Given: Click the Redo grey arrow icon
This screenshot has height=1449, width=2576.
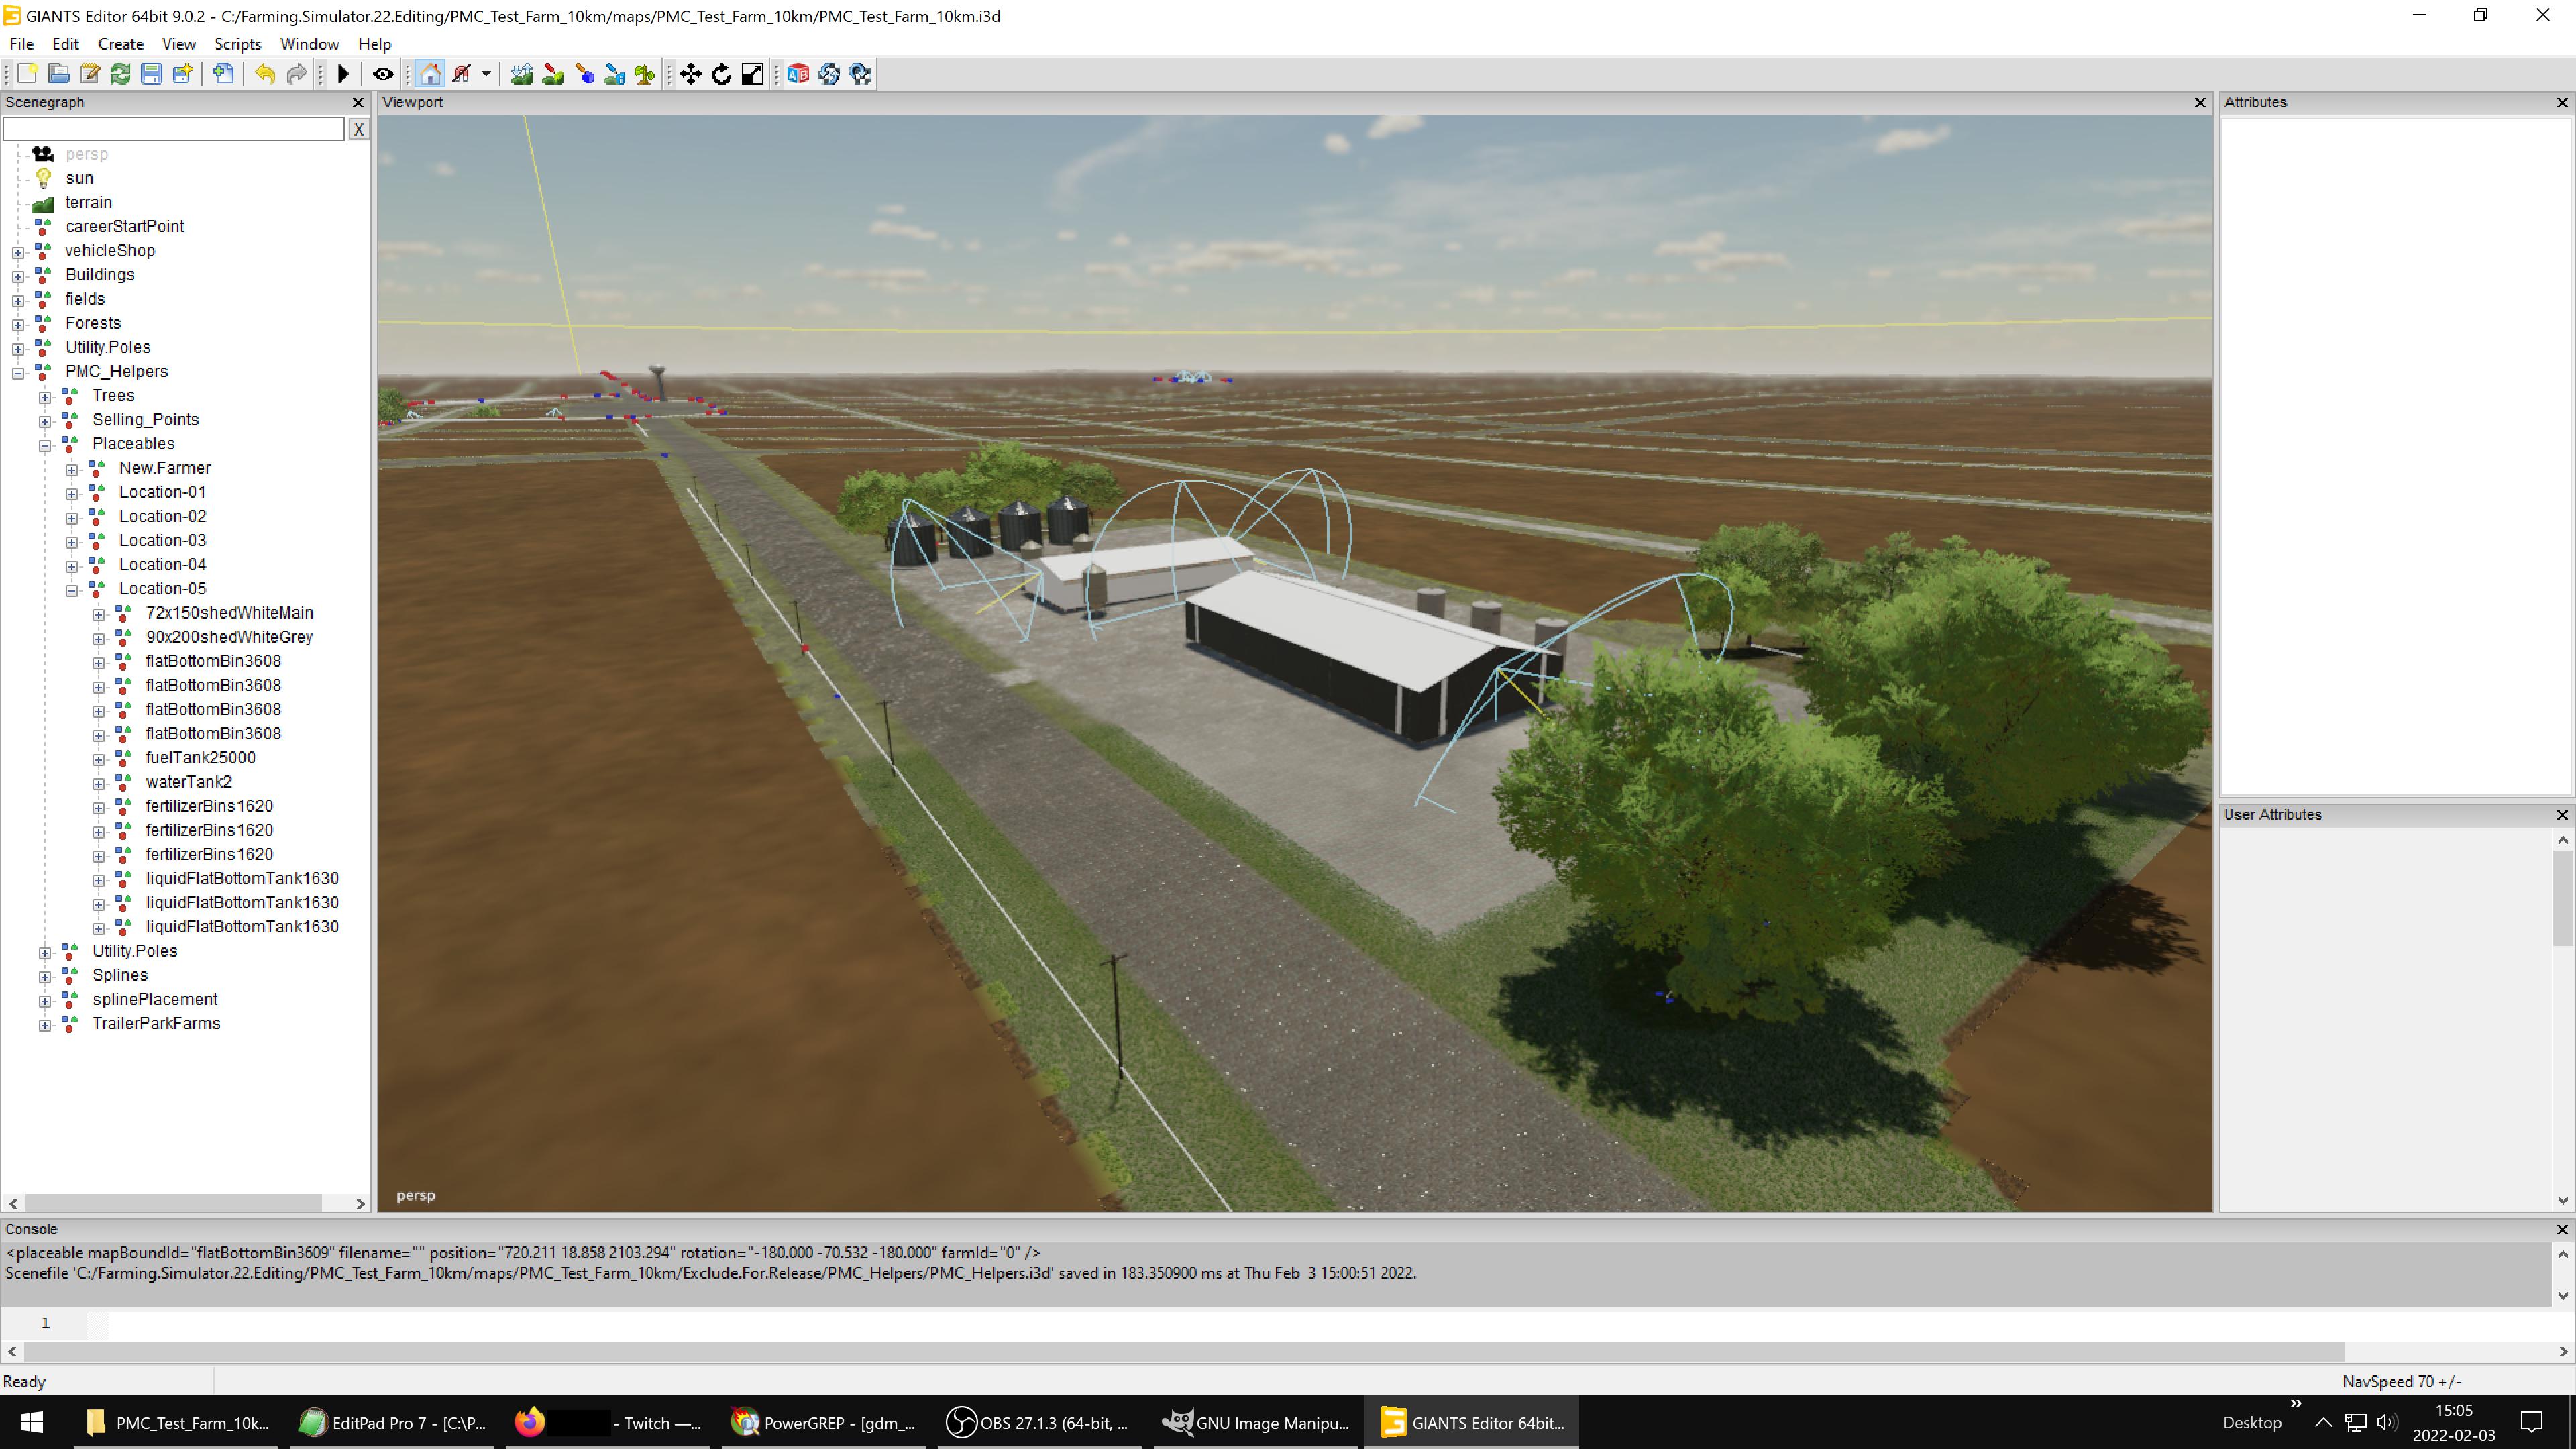Looking at the screenshot, I should click(296, 74).
